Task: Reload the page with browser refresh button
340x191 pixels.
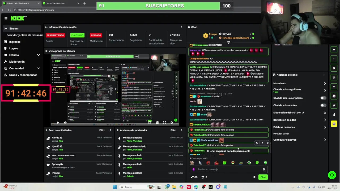Action: click(x=9, y=10)
